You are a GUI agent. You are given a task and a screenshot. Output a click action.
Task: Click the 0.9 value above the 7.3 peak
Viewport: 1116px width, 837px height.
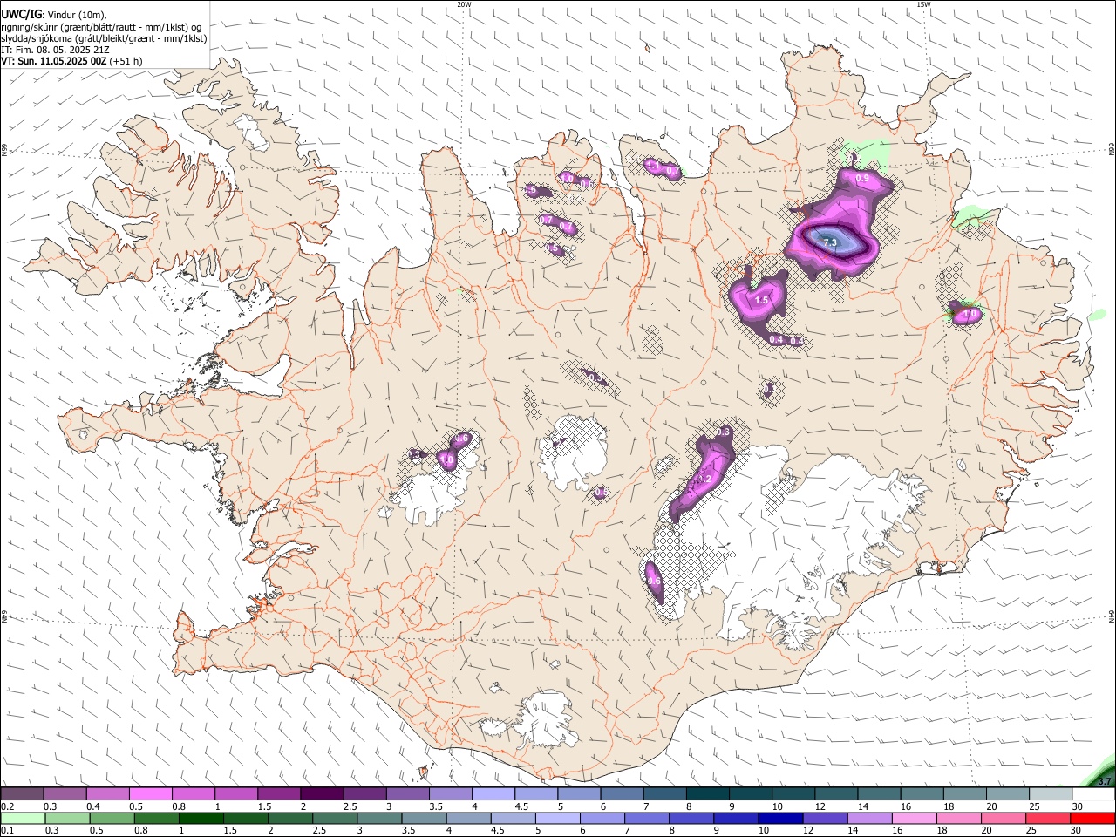[x=862, y=178]
